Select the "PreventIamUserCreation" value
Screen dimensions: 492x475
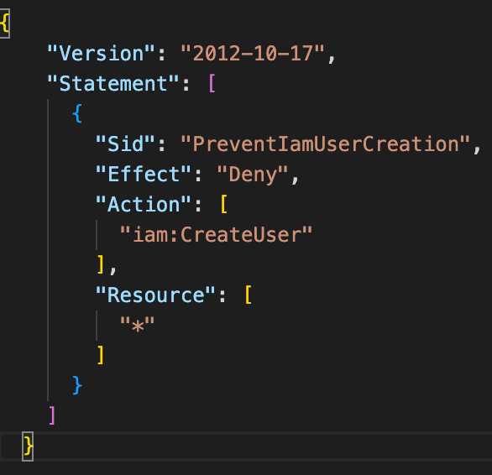325,144
